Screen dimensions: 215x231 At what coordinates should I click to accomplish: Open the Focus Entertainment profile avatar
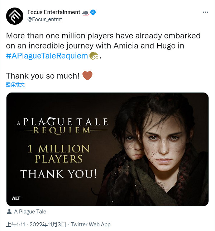pos(15,15)
